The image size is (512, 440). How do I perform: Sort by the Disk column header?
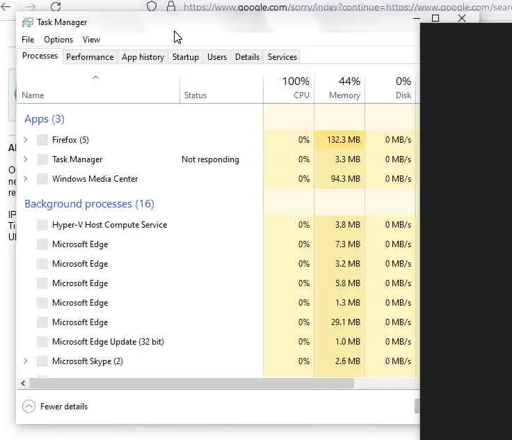click(x=390, y=88)
